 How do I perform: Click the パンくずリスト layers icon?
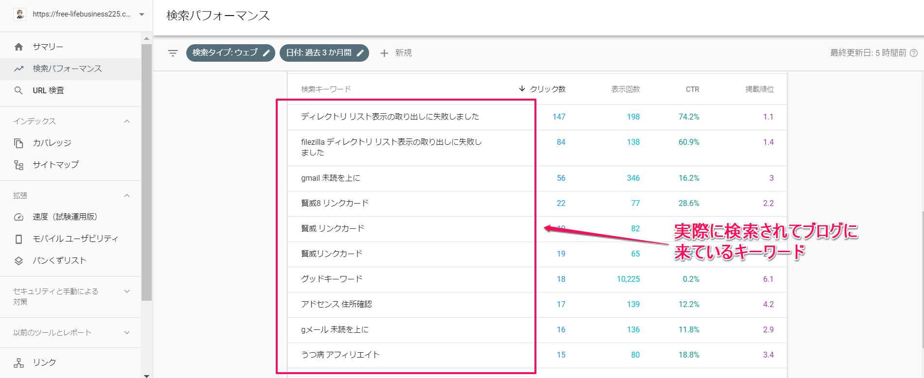(x=18, y=261)
